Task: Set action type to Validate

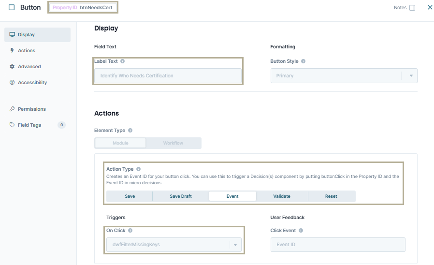Action: (282, 196)
